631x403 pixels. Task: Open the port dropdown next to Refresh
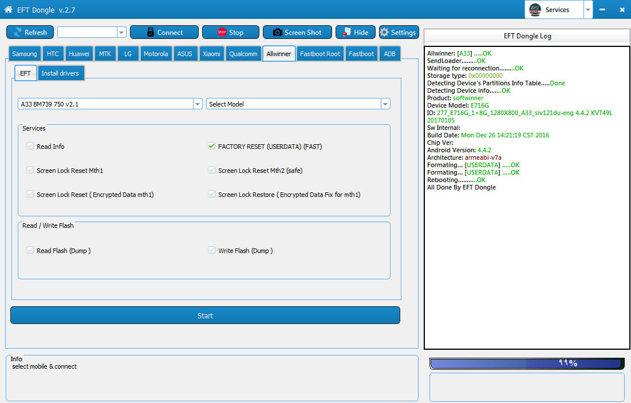(x=121, y=32)
